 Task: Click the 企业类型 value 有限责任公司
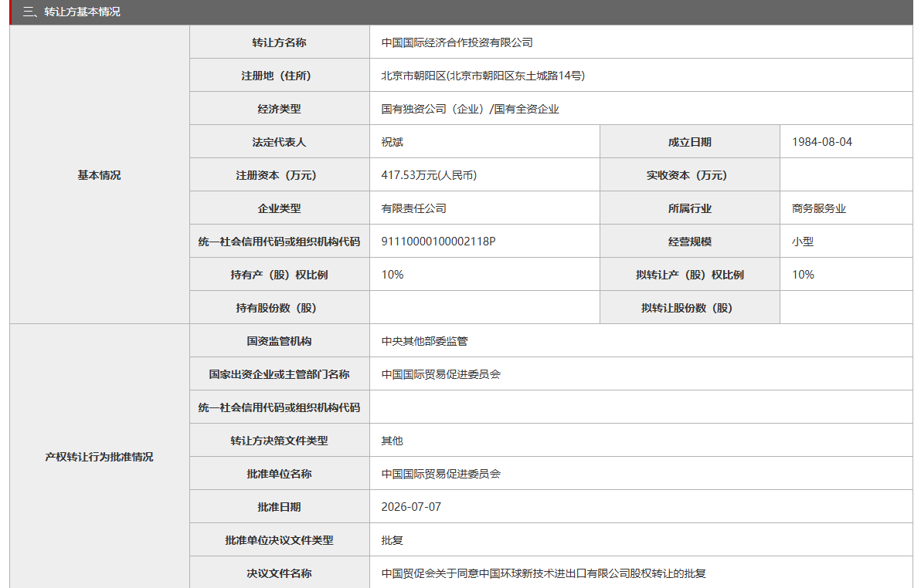pyautogui.click(x=413, y=208)
